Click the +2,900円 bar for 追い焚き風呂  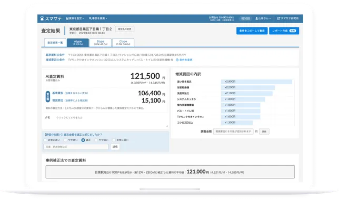click(x=256, y=82)
